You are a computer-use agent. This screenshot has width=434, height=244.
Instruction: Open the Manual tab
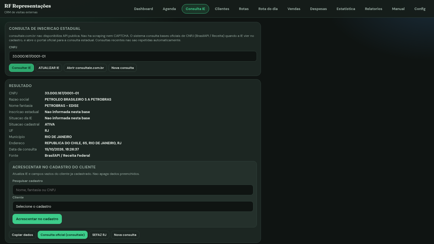click(x=398, y=9)
